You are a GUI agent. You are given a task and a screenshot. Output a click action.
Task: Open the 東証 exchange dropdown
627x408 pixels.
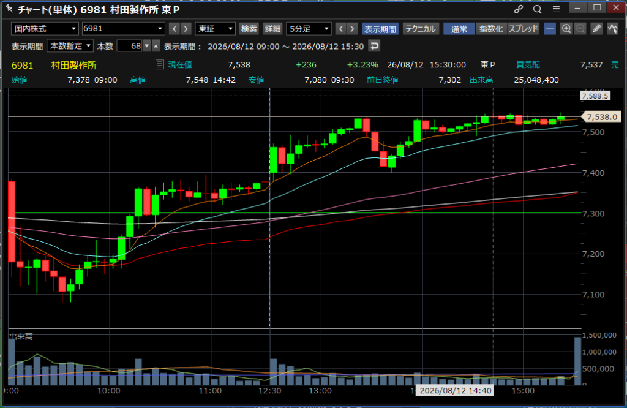point(215,28)
